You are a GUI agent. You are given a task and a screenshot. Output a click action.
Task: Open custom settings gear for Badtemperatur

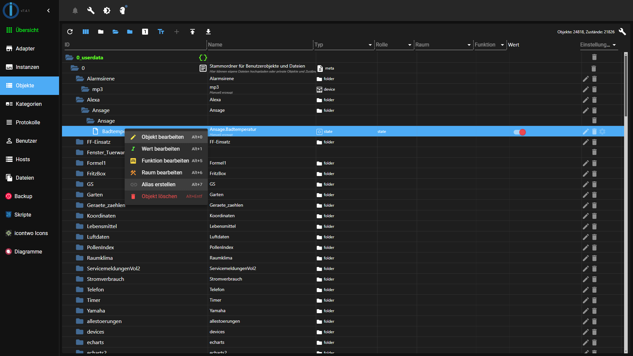click(x=602, y=132)
